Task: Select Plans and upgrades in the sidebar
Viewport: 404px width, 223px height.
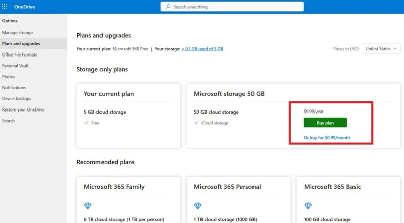Action: (20, 43)
